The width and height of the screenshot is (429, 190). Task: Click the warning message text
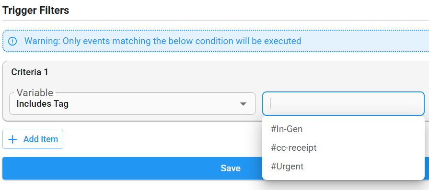pyautogui.click(x=163, y=41)
